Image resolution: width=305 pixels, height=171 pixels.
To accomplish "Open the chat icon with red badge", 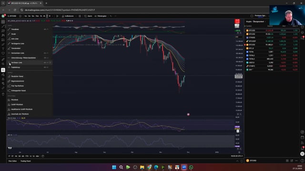I will pyautogui.click(x=302, y=38).
